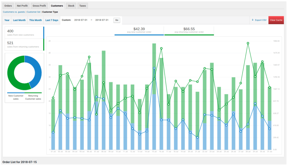Select the $66.55 avg returning customer order legend
Screen dimensions: 287x165
(189, 30)
